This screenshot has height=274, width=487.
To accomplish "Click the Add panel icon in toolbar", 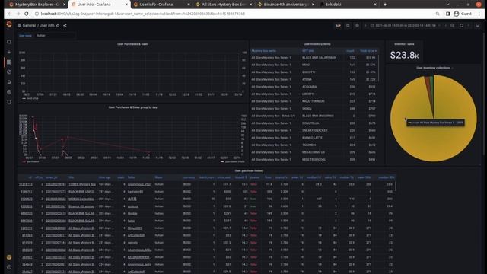I will click(x=338, y=25).
